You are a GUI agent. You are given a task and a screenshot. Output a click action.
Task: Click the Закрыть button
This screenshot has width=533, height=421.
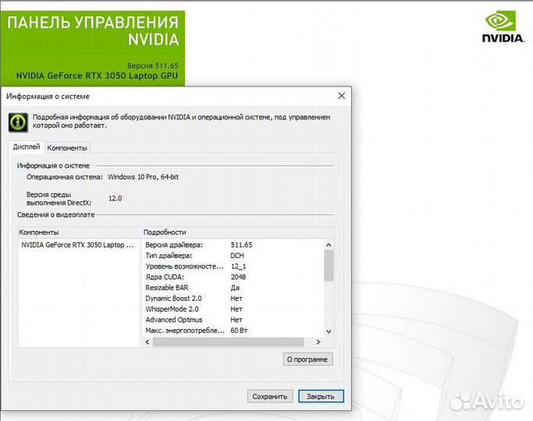coord(321,396)
